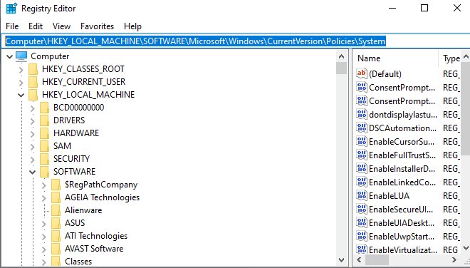Click the dontdisplaylastu... value icon
Image resolution: width=470 pixels, height=268 pixels.
pos(362,114)
